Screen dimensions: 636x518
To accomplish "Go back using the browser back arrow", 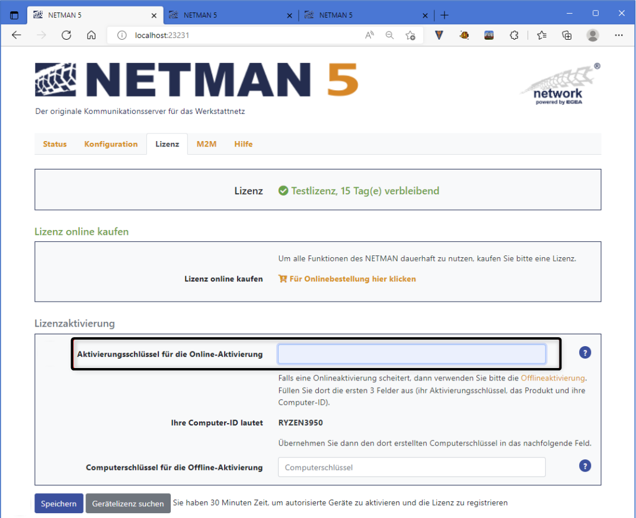I will point(16,36).
